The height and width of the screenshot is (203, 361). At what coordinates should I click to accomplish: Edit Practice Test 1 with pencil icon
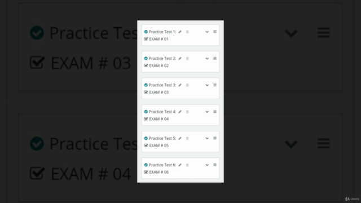pos(180,32)
